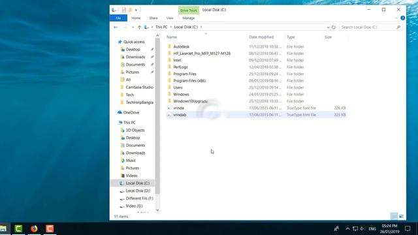The height and width of the screenshot is (235, 418).
Task: Select the PerfLogs folder
Action: pos(180,67)
